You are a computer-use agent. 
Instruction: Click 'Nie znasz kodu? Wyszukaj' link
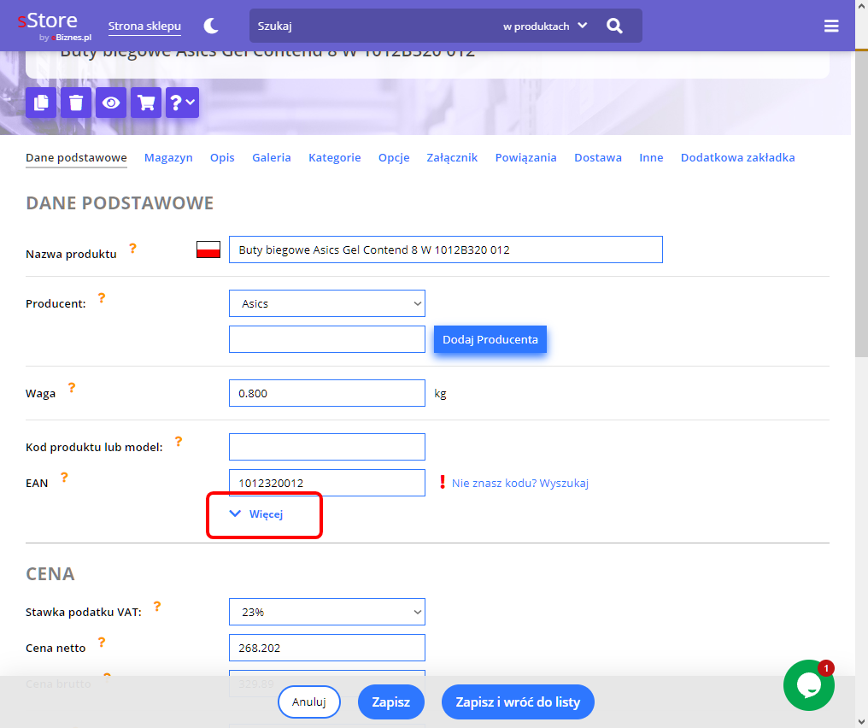coord(519,483)
